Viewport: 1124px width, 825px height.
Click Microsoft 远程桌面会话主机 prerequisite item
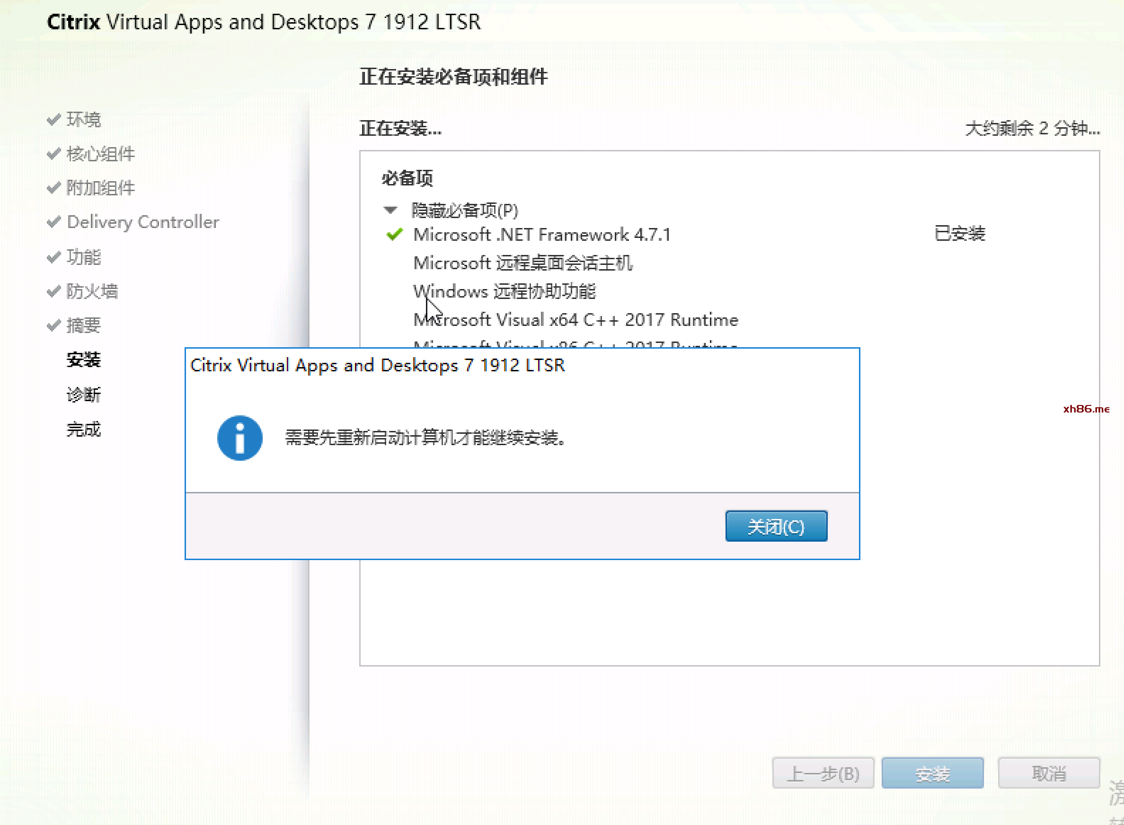click(522, 263)
